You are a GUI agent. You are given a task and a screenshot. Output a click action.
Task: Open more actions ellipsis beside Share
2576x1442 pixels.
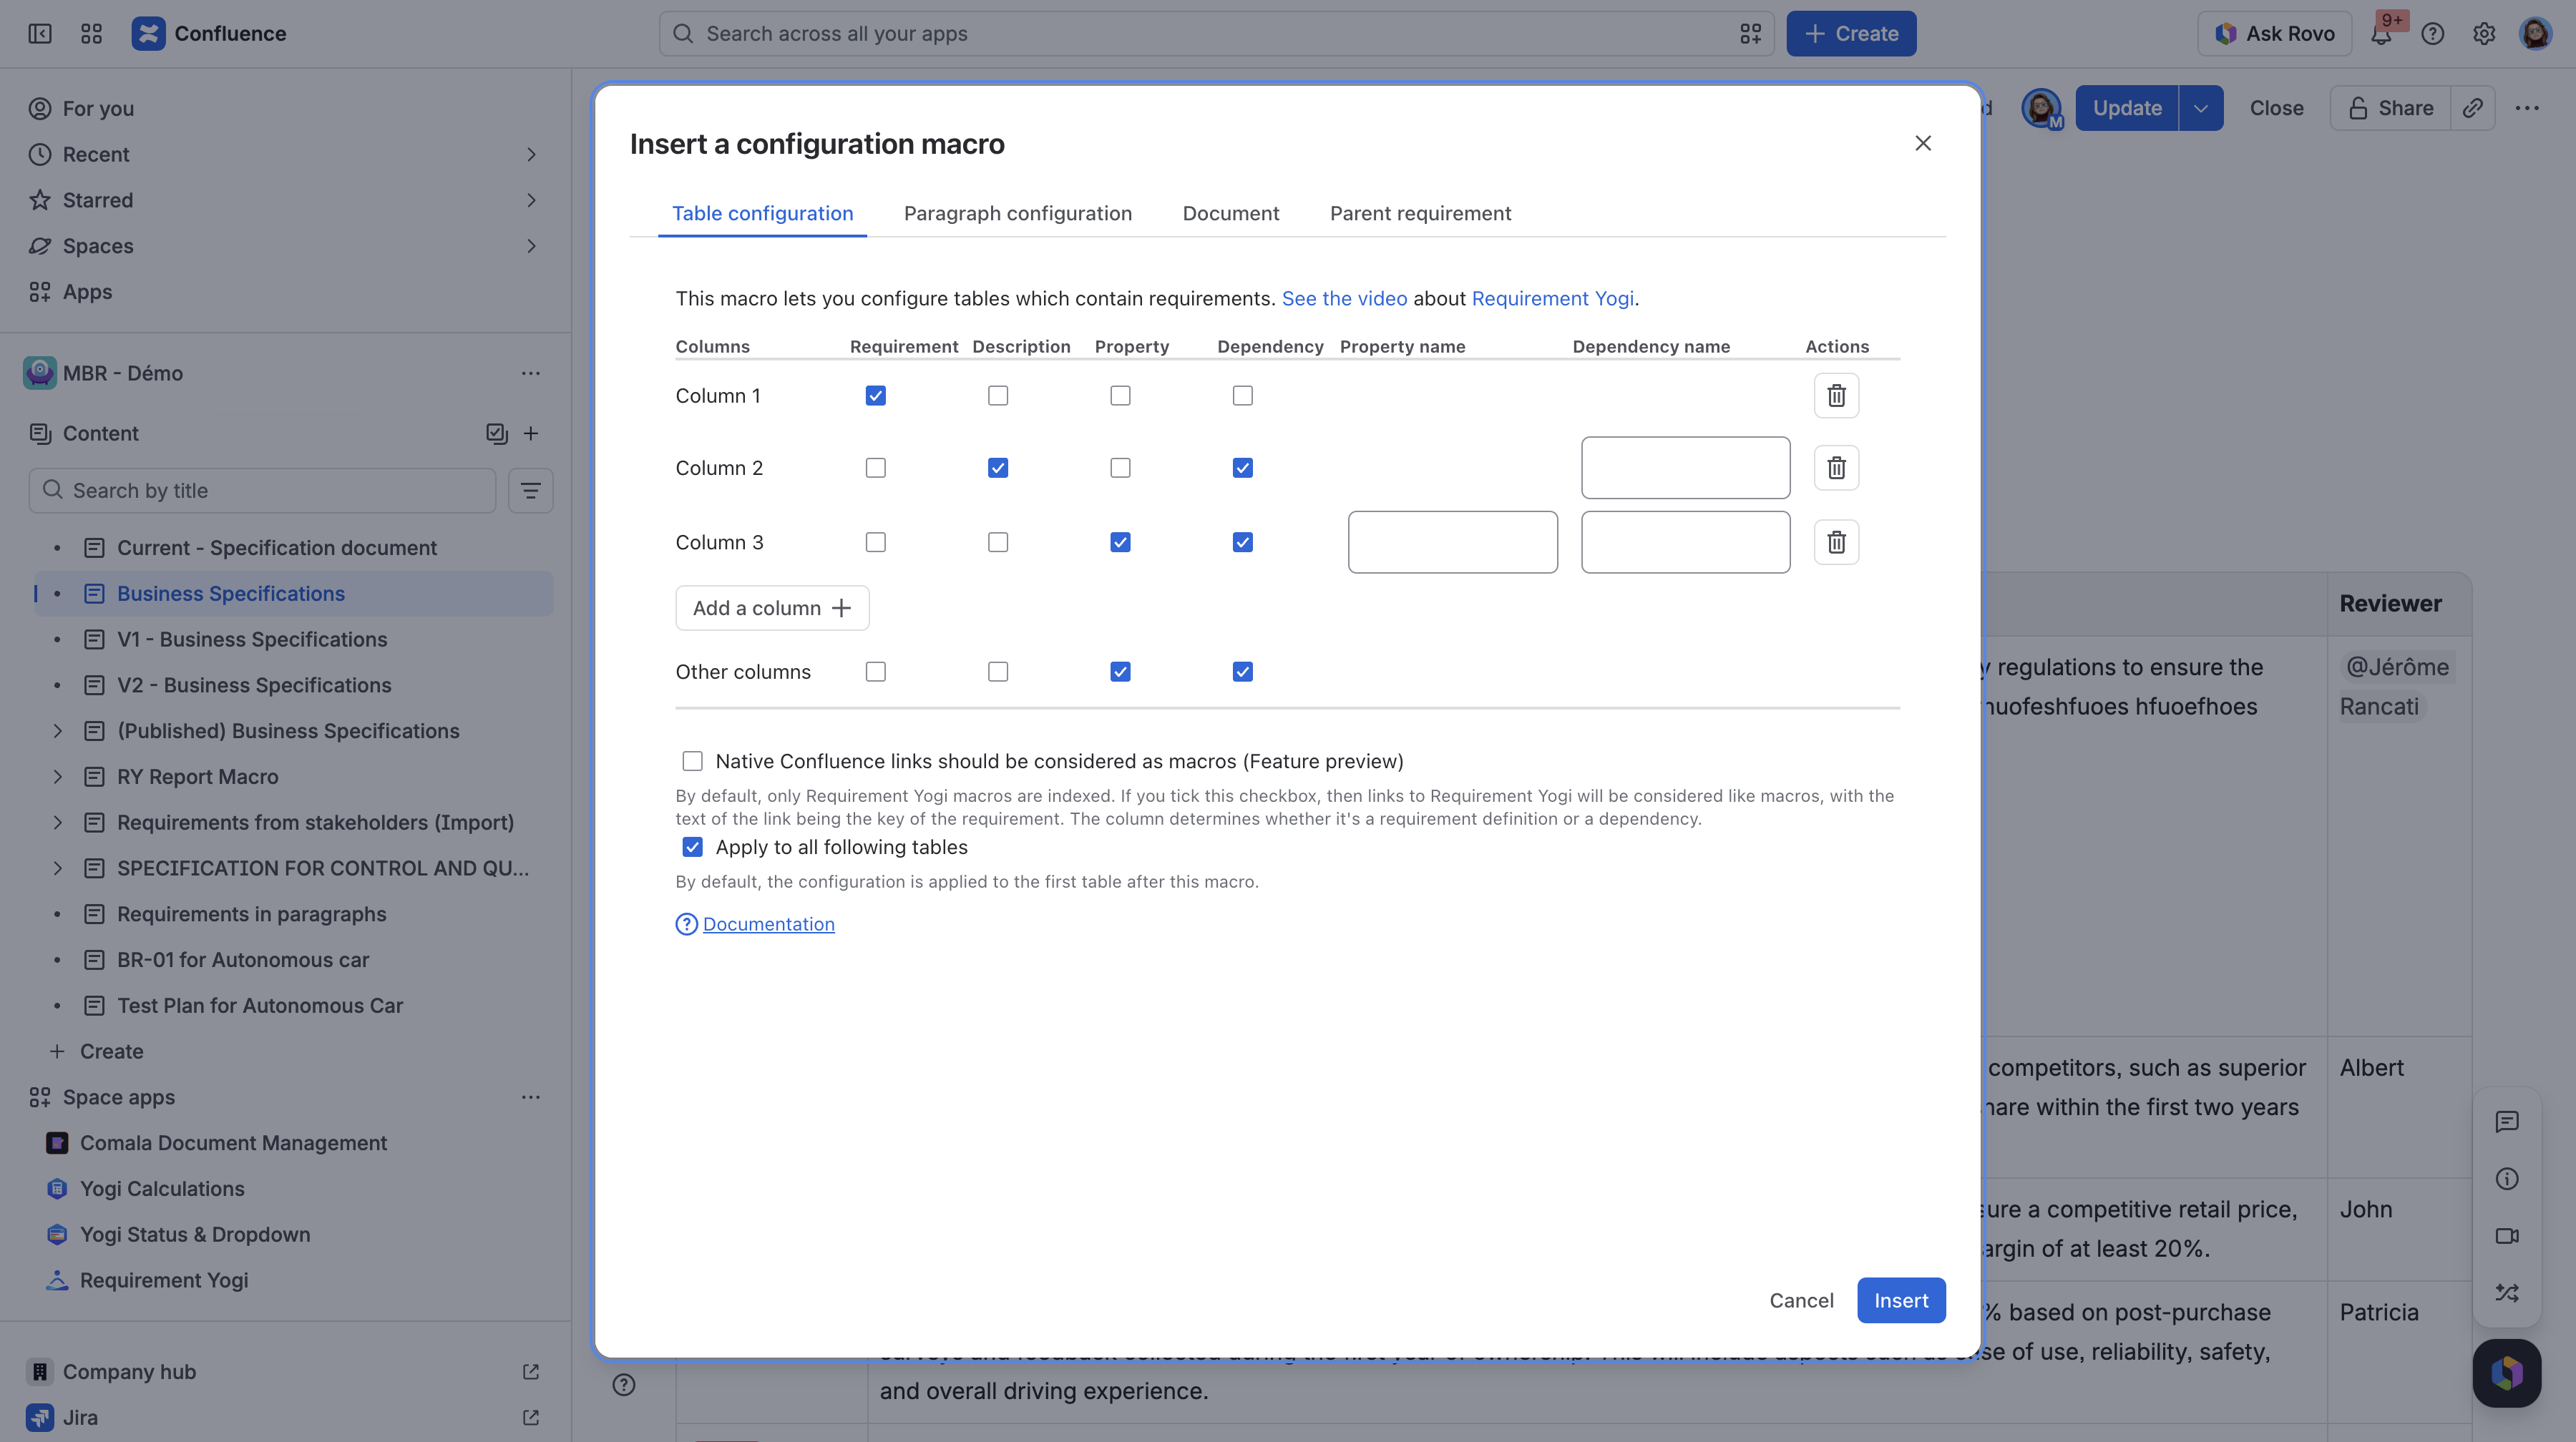pos(2527,108)
